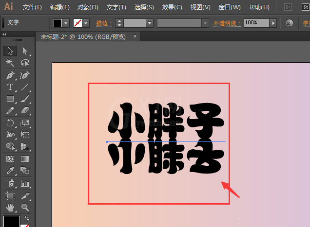Select the Warp tool

coord(10,135)
